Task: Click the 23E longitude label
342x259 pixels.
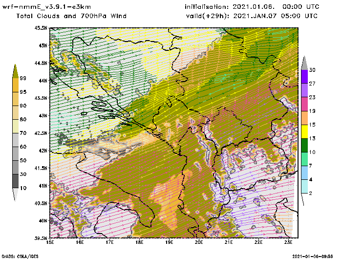Action: (x=288, y=242)
